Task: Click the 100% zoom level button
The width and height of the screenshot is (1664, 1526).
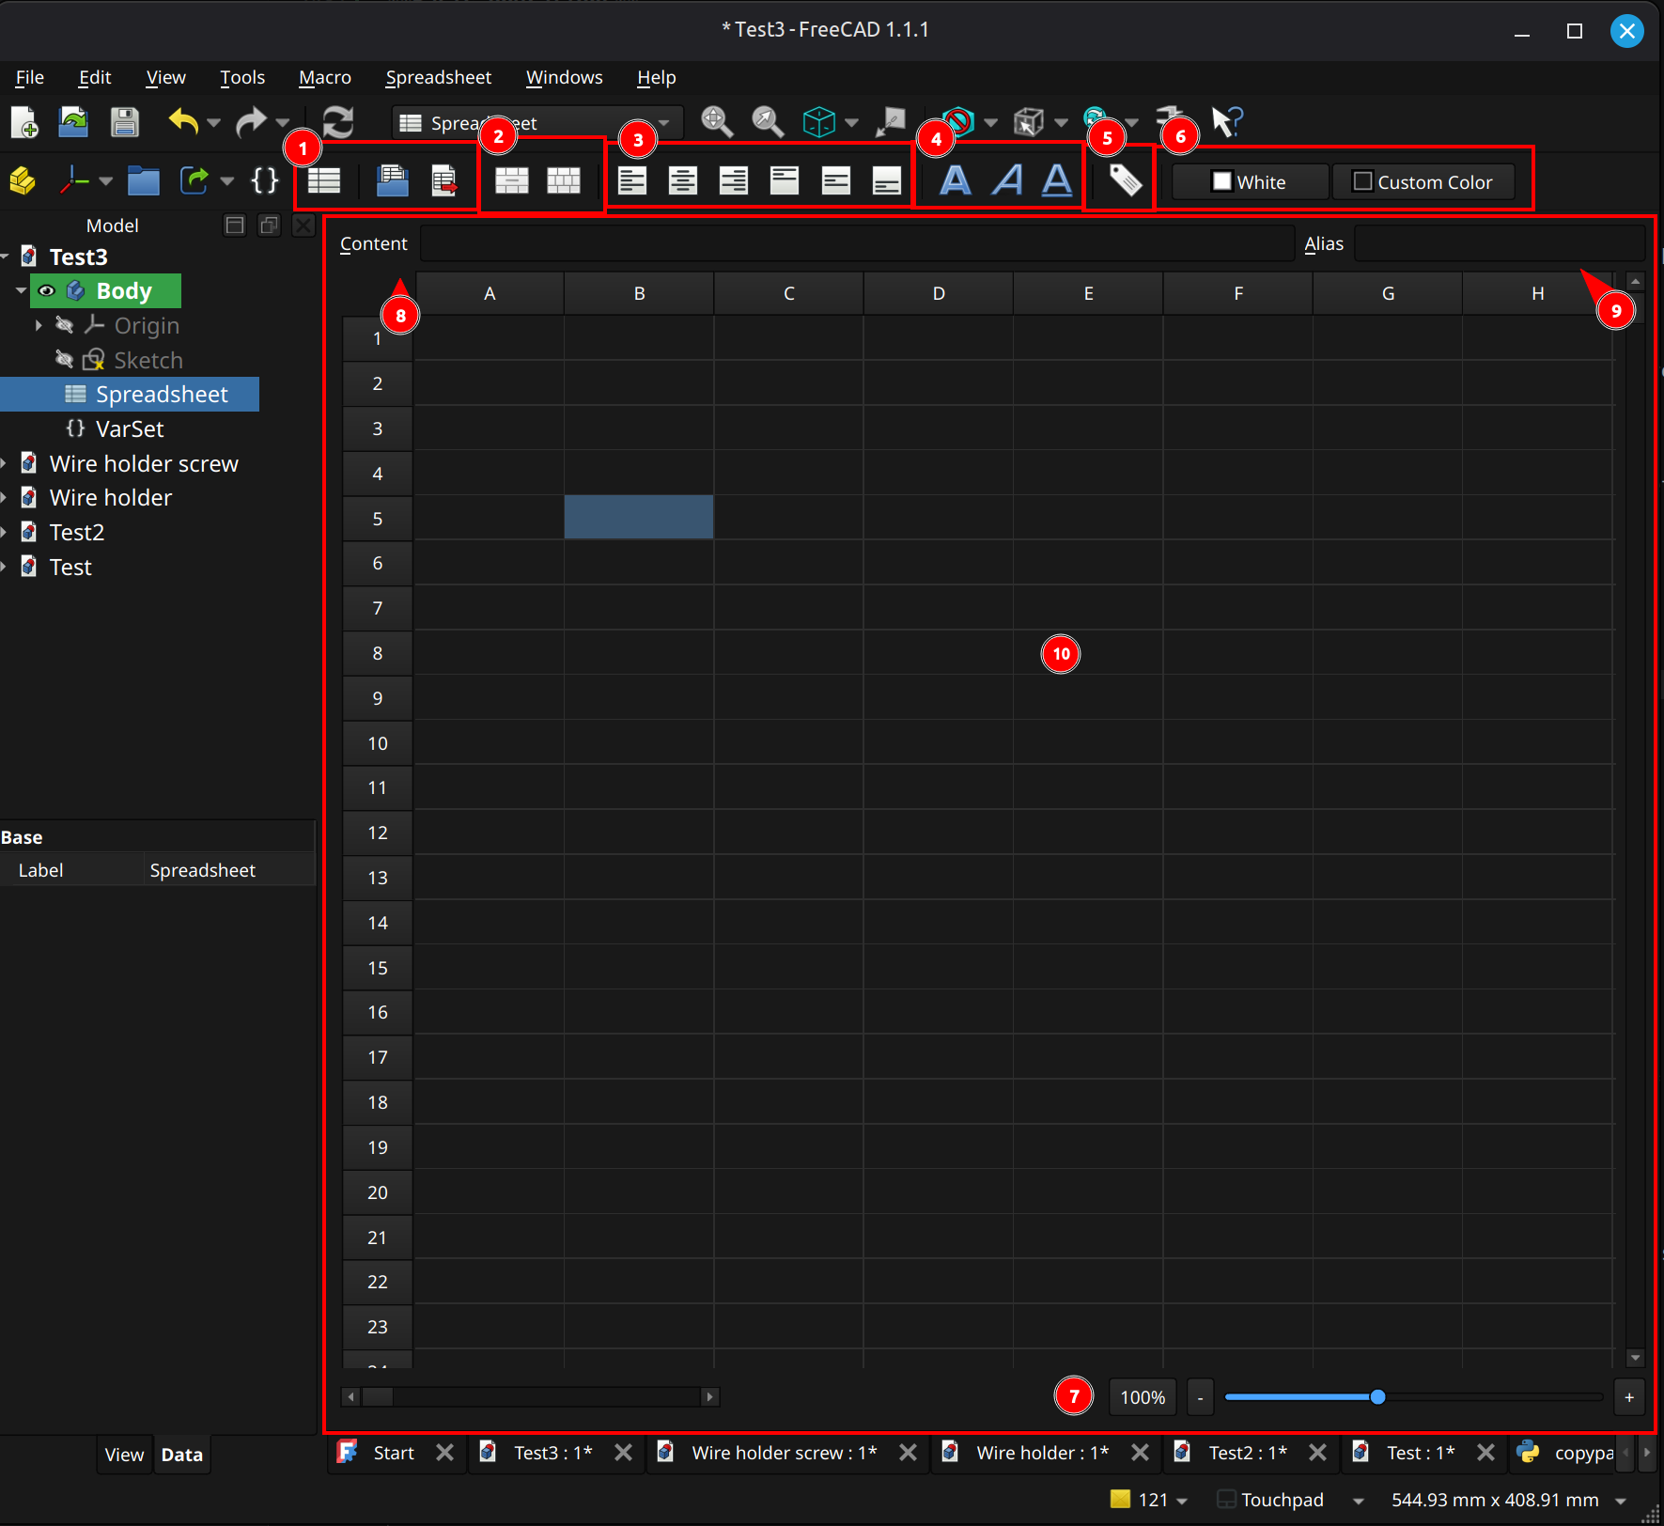Action: click(x=1143, y=1397)
